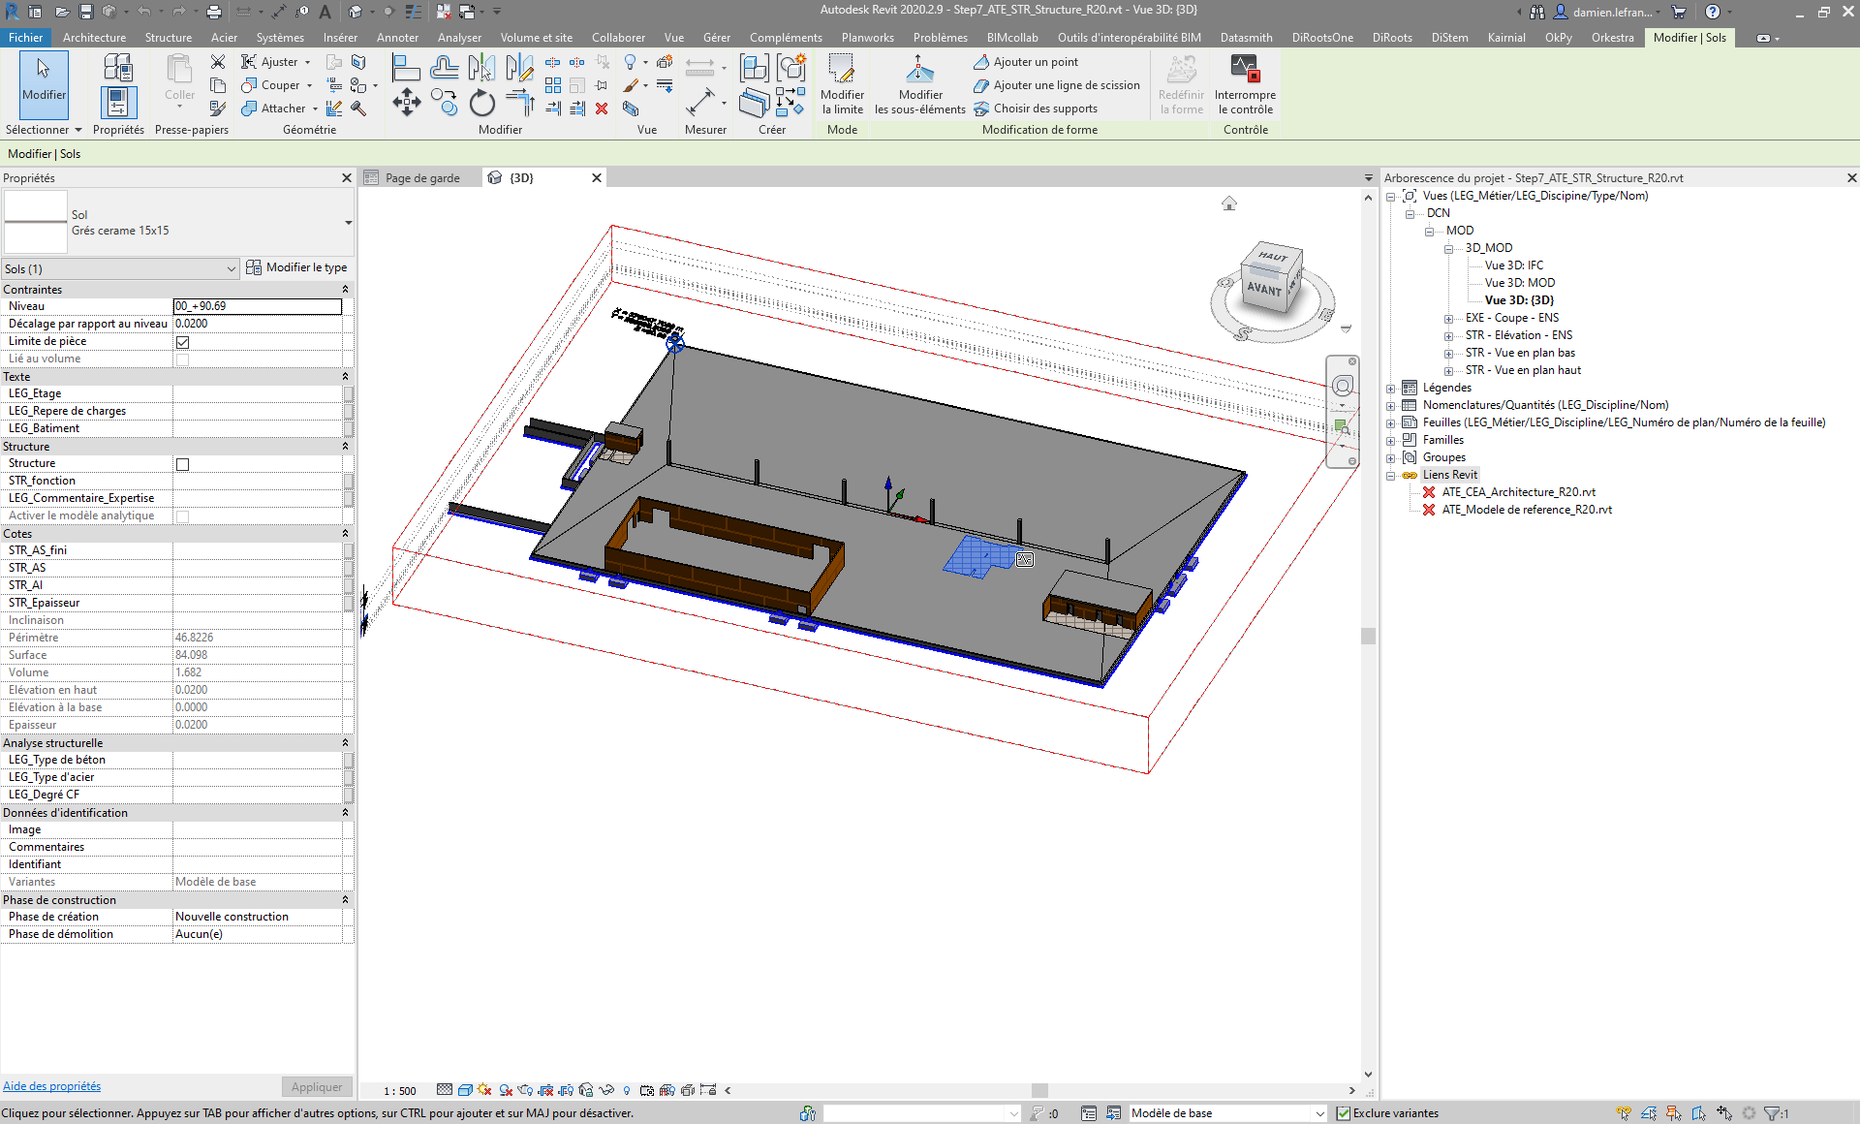Viewport: 1860px width, 1124px height.
Task: Click Modifier le type button
Action: pos(297,267)
